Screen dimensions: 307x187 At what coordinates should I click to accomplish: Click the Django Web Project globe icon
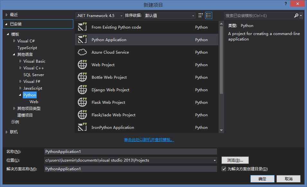pyautogui.click(x=82, y=89)
